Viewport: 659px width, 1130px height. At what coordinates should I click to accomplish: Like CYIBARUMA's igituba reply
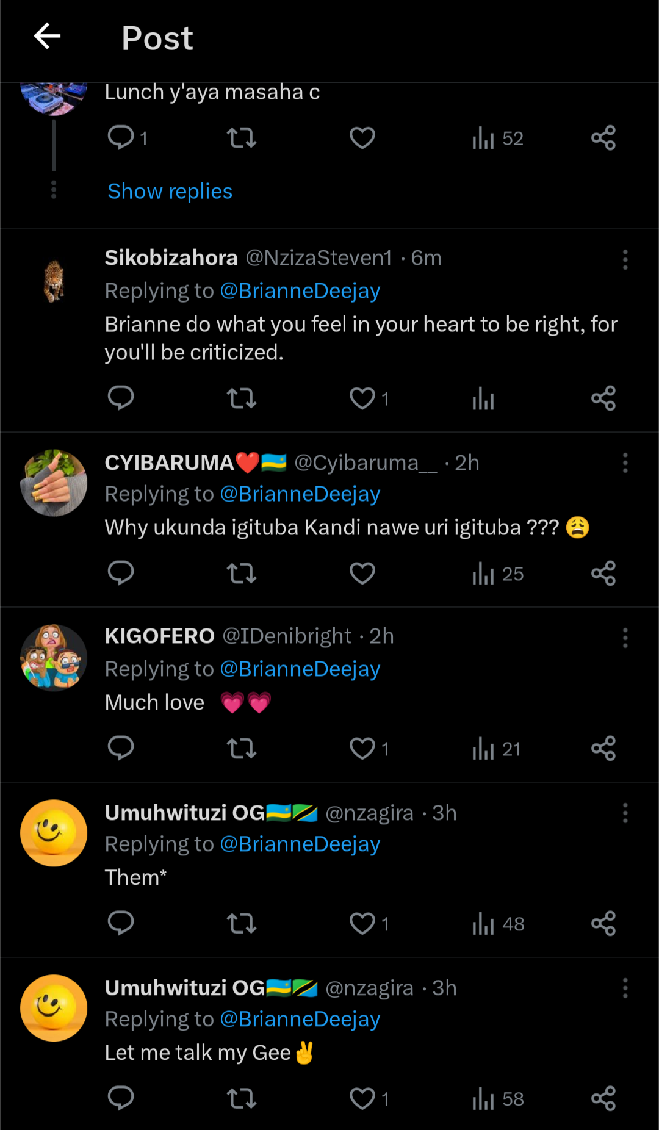362,574
